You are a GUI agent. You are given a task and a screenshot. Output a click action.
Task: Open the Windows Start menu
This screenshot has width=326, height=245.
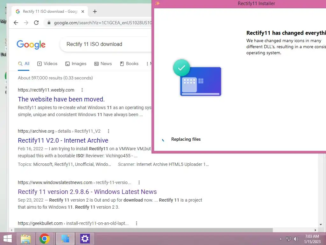pos(8,239)
